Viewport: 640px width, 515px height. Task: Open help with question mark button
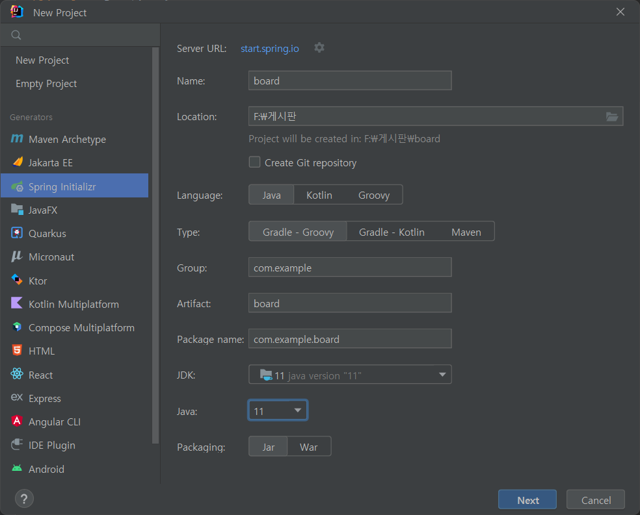tap(25, 499)
